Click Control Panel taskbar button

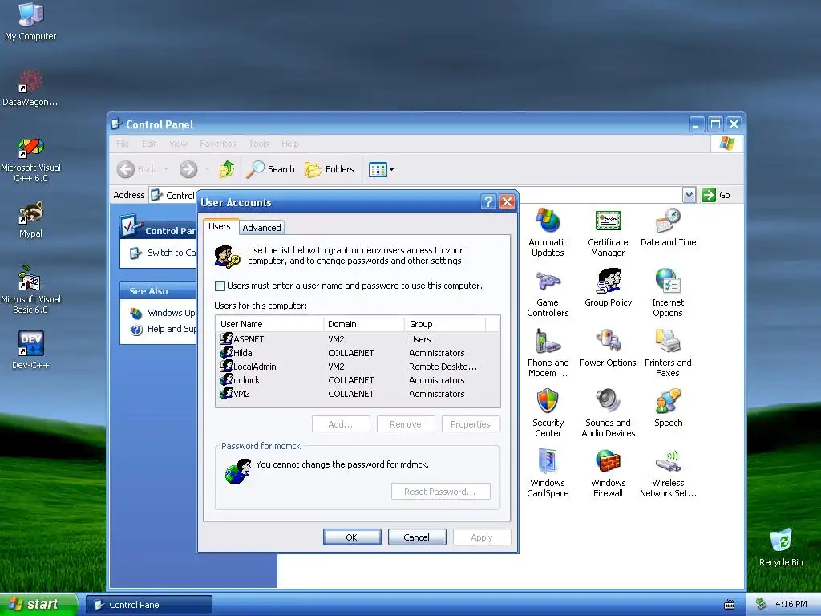[x=148, y=605]
